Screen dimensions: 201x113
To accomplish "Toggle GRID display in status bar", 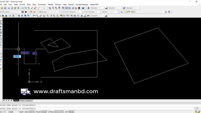I will (x=26, y=112).
